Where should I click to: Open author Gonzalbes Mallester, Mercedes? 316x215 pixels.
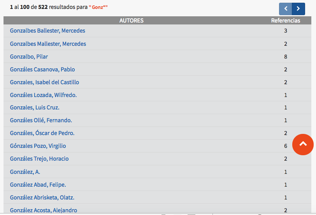pyautogui.click(x=48, y=44)
